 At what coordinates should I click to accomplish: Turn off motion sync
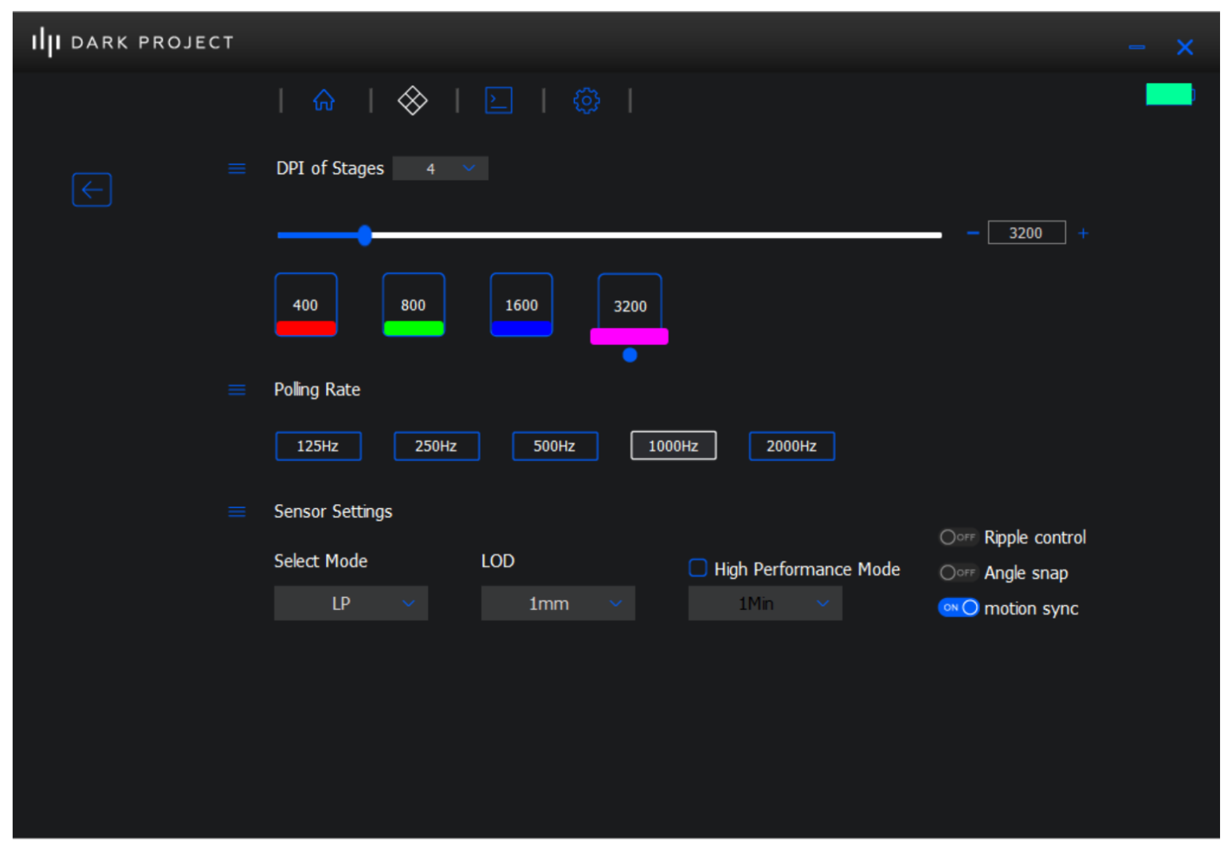pyautogui.click(x=958, y=608)
